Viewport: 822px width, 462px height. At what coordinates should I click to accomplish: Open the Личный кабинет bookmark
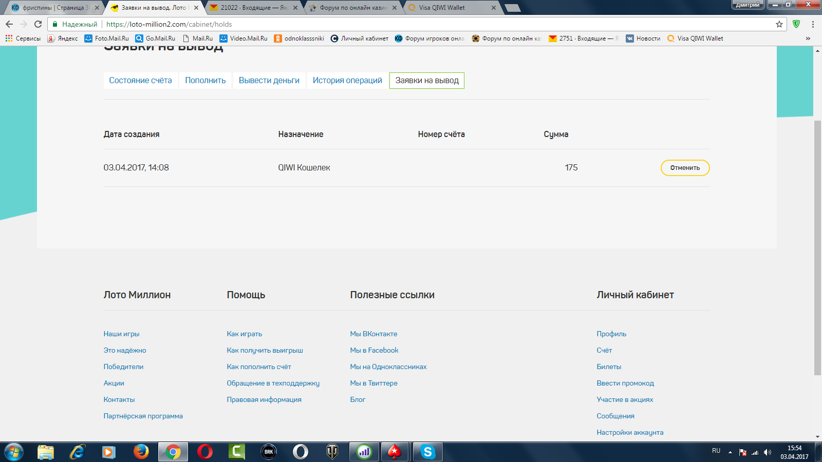(360, 38)
